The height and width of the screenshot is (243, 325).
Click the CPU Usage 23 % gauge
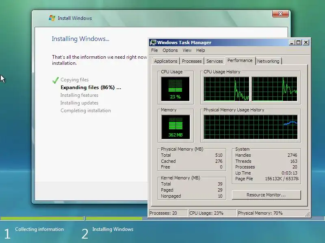coord(175,89)
